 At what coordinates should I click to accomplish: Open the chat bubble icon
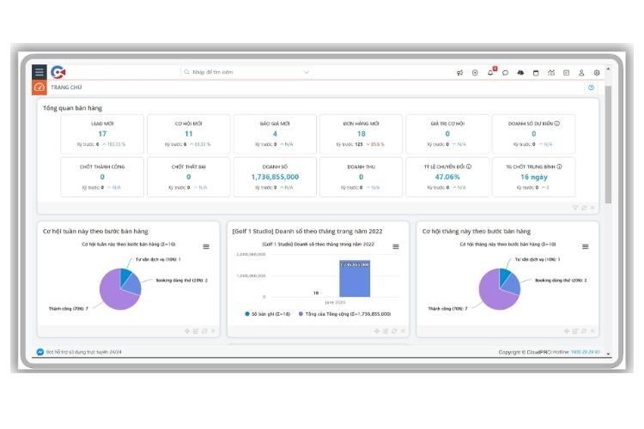tap(506, 73)
